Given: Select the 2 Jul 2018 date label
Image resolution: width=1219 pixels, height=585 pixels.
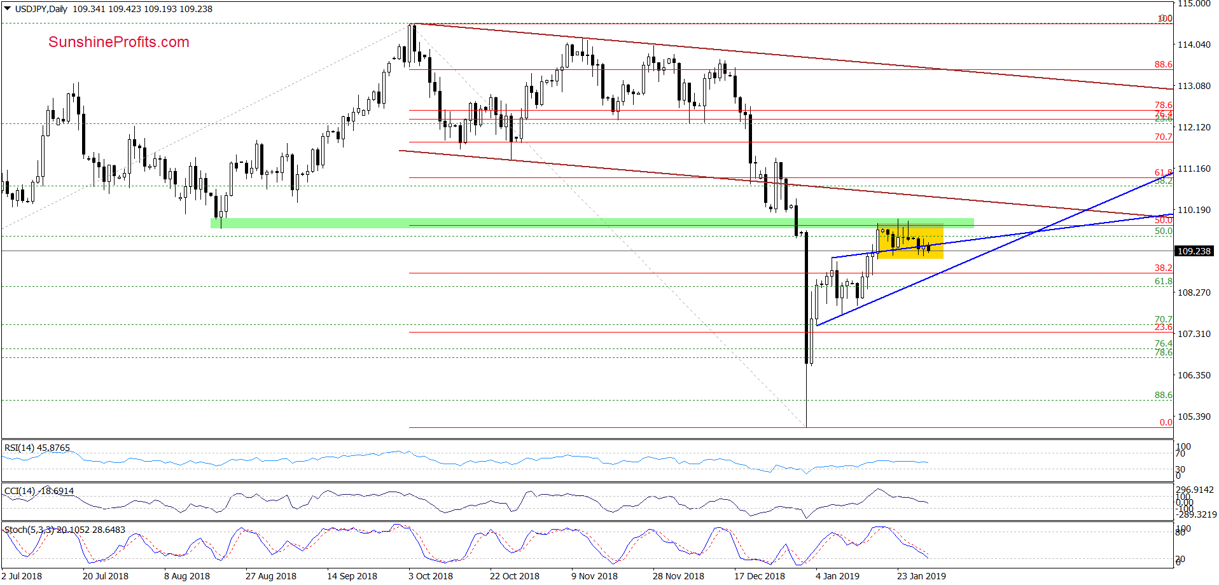Looking at the screenshot, I should [x=22, y=576].
